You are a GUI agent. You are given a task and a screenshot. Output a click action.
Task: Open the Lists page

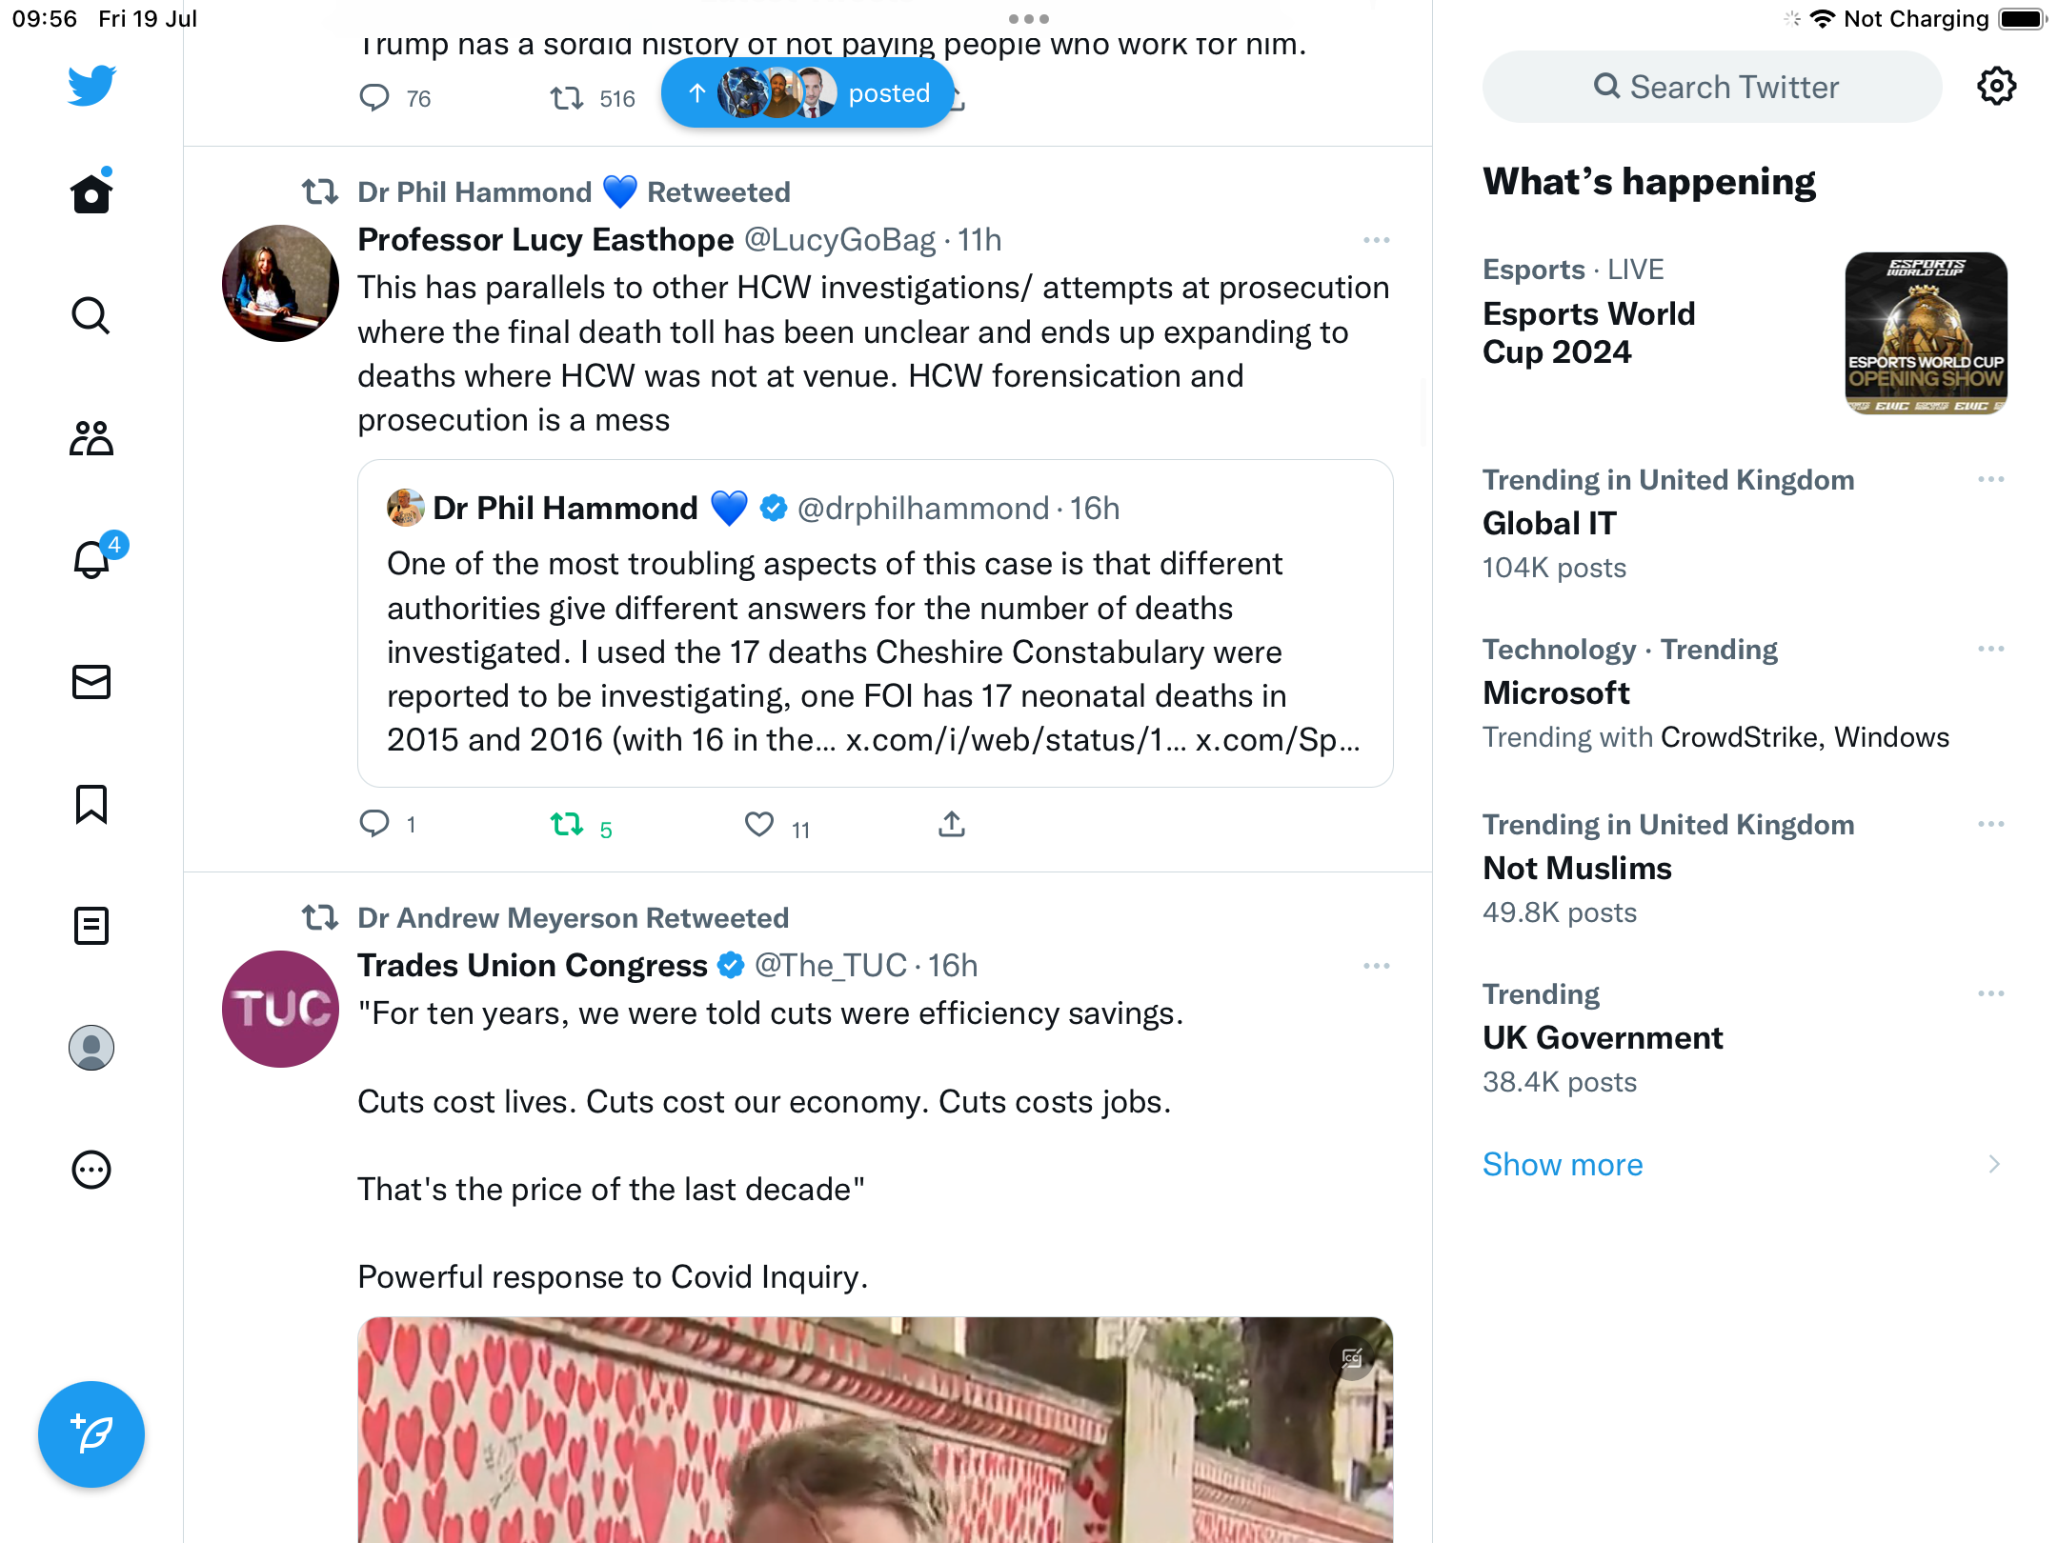91,926
